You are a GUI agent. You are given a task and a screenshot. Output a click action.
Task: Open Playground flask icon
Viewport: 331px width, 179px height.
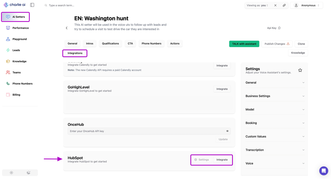[x=8, y=39]
